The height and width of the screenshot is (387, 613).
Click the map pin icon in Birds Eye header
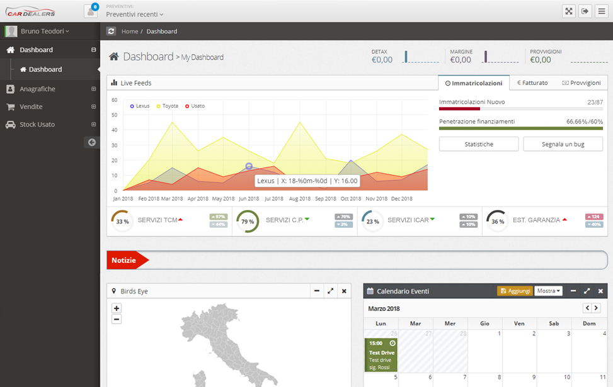114,291
